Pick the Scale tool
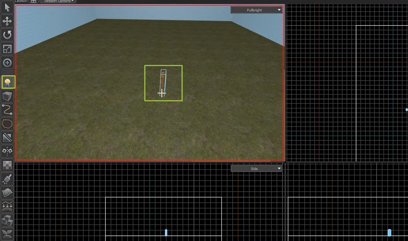The image size is (408, 241). 7,49
